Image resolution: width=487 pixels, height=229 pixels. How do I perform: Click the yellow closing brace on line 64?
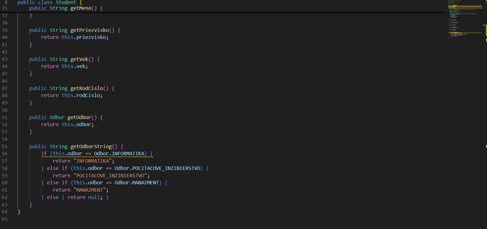(19, 212)
